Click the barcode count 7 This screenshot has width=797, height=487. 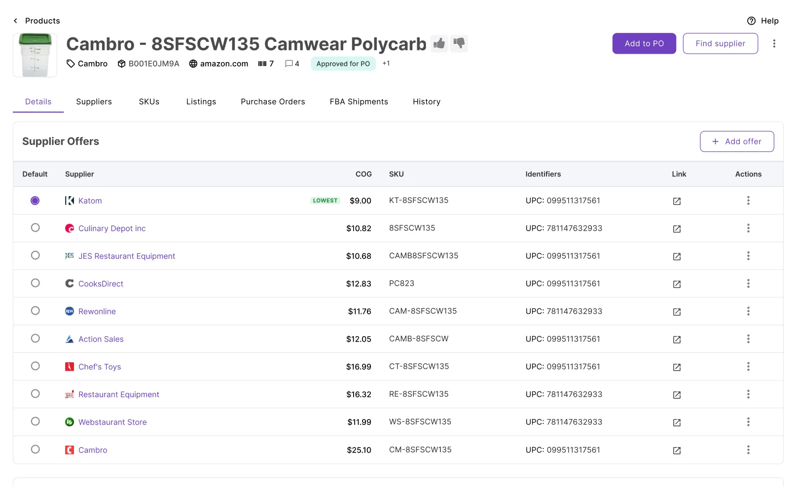point(266,64)
